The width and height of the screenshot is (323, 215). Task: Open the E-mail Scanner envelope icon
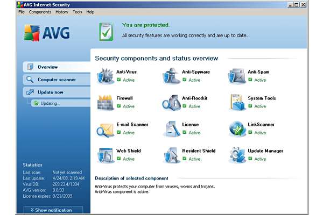coord(105,129)
